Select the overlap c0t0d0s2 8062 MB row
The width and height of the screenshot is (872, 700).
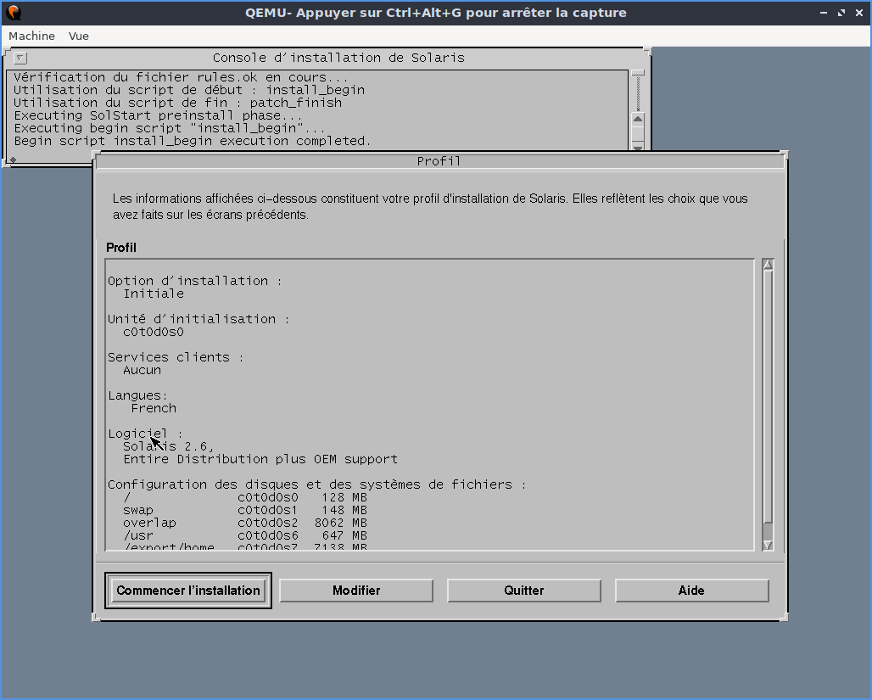tap(244, 523)
